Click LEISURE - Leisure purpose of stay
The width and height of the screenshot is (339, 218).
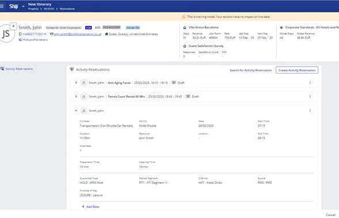[91, 195]
